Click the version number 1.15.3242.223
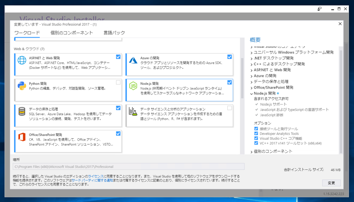Screen dimensions: 354x202 pos(334,194)
